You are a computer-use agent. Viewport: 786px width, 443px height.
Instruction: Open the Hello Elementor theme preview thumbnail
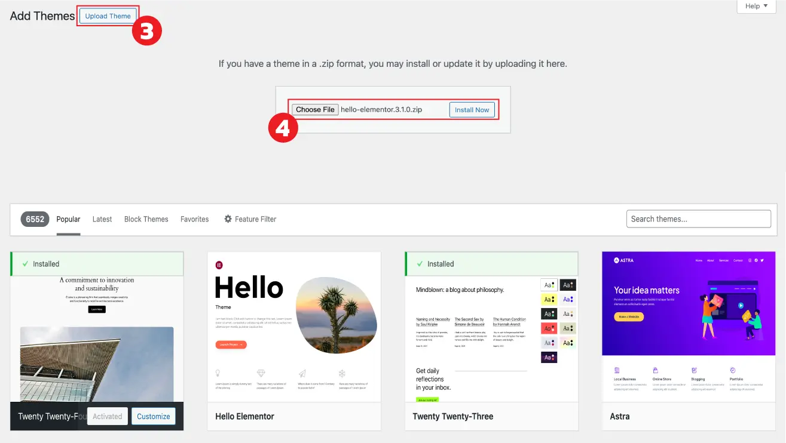[294, 327]
